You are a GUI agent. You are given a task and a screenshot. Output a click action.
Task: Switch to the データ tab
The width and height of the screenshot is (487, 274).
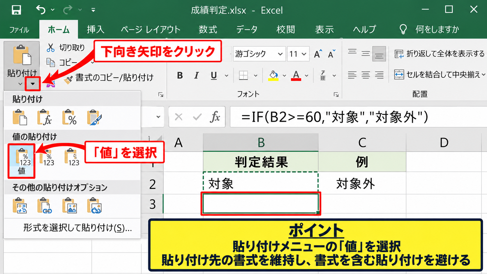pyautogui.click(x=247, y=29)
